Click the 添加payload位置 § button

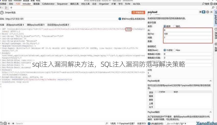pyautogui.click(x=15, y=25)
